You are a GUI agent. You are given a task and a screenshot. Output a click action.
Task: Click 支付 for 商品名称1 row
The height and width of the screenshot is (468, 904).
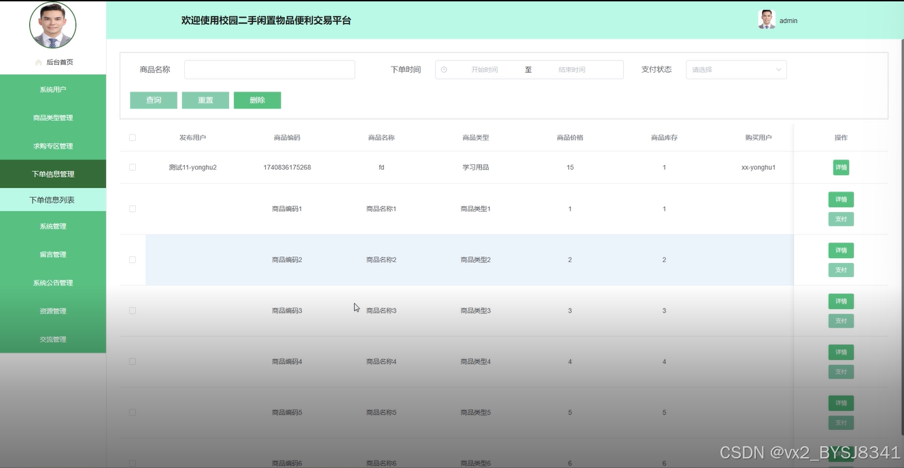point(841,219)
